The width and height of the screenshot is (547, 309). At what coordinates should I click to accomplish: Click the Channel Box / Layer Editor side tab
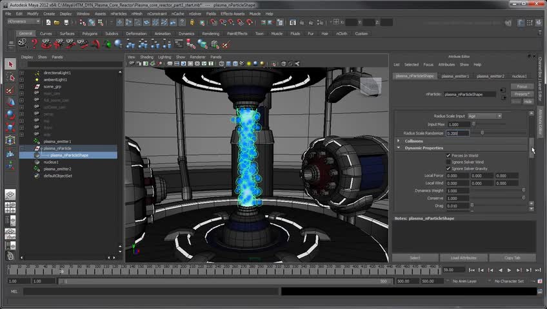pos(540,80)
